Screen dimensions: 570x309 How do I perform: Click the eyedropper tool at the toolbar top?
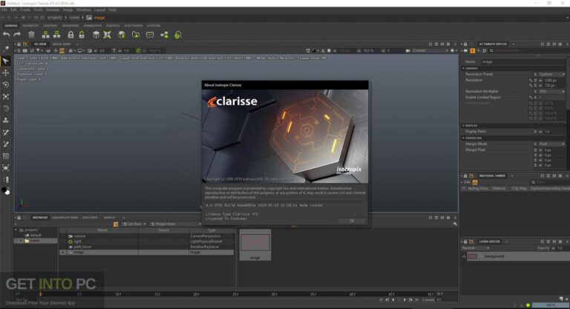(5, 49)
